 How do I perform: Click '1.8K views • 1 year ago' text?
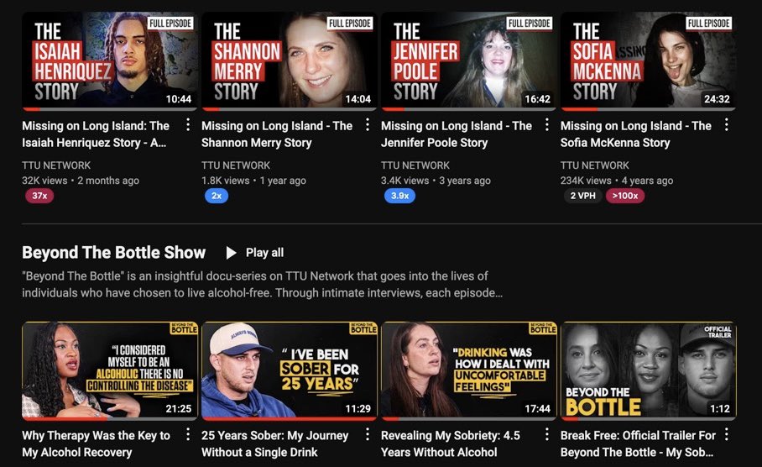coord(253,181)
